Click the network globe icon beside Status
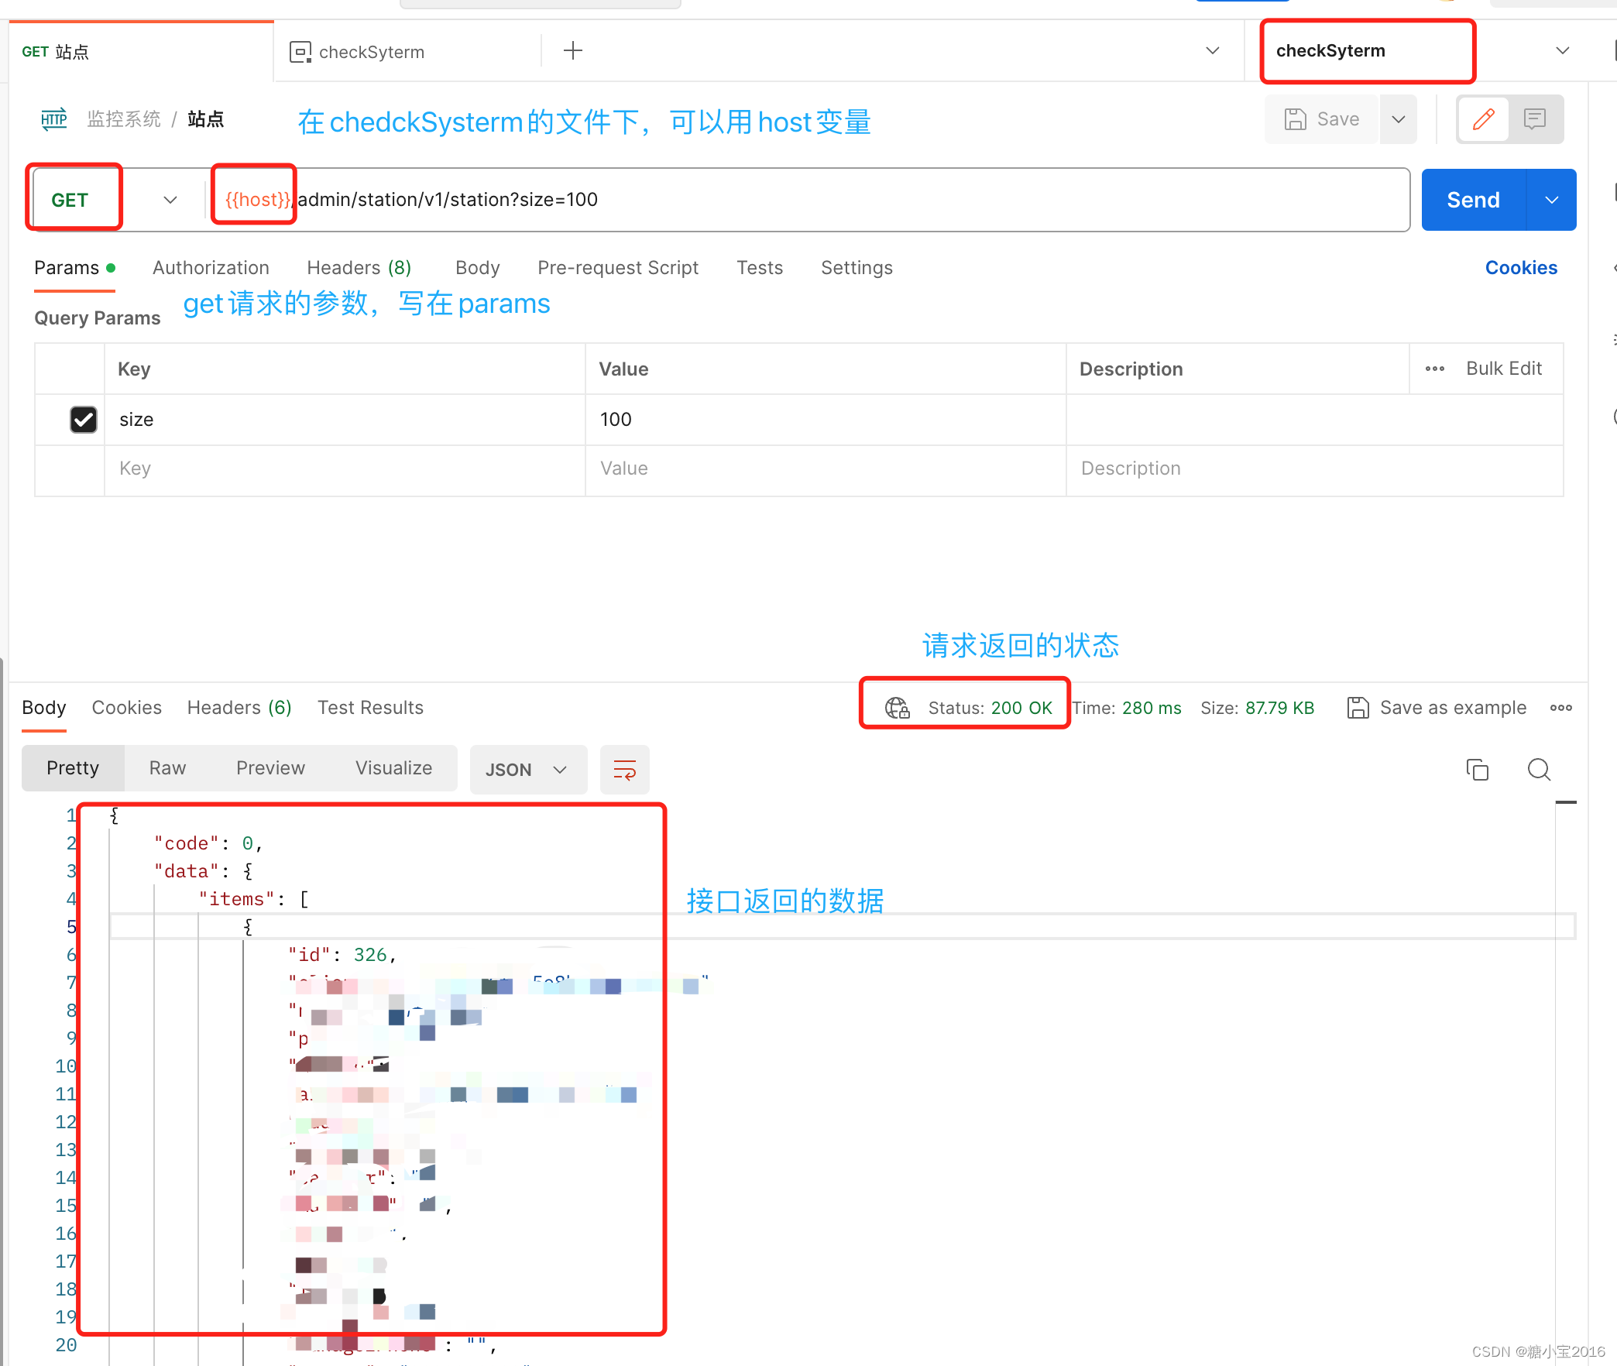The height and width of the screenshot is (1366, 1617). 897,708
